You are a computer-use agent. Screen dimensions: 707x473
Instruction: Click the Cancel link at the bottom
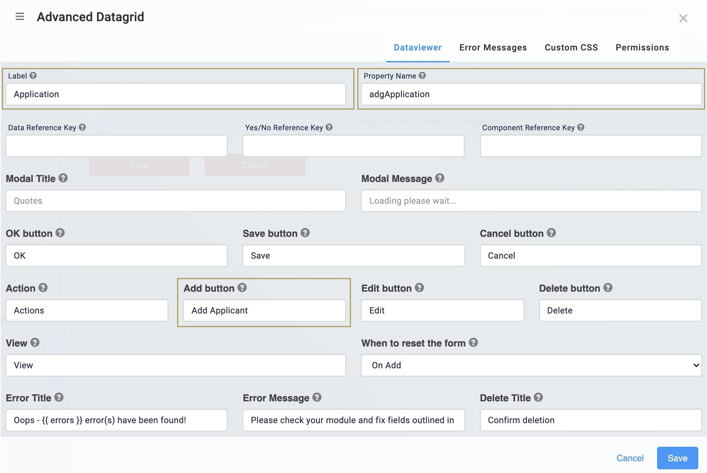pos(630,458)
